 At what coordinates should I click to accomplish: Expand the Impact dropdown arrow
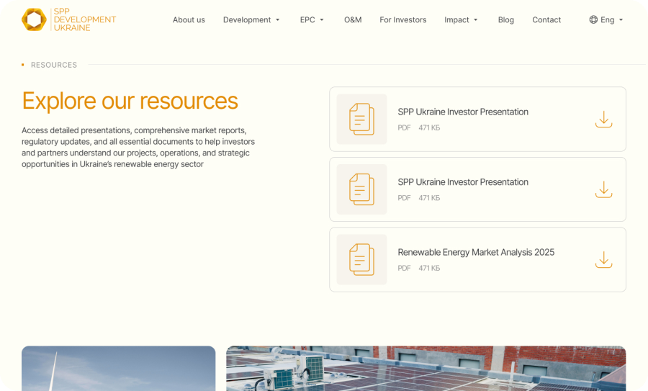pyautogui.click(x=476, y=20)
